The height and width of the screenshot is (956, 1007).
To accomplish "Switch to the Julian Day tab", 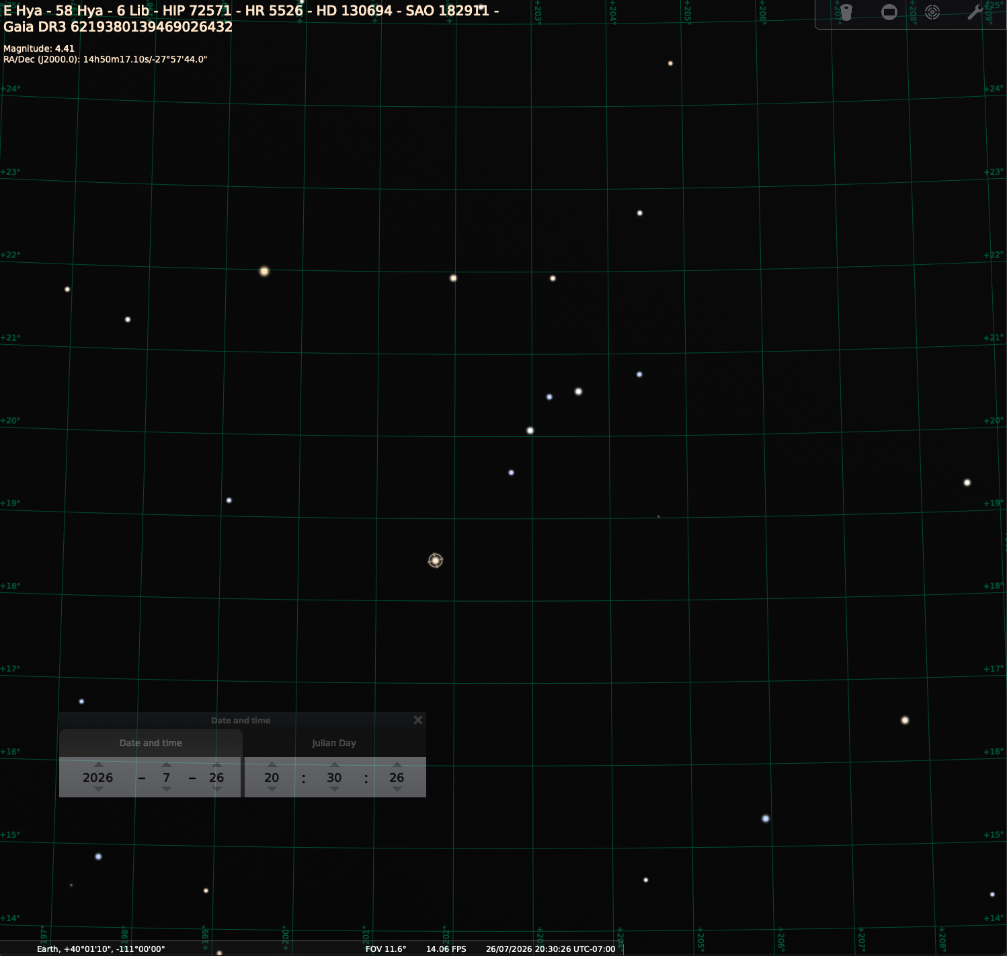I will pyautogui.click(x=334, y=743).
